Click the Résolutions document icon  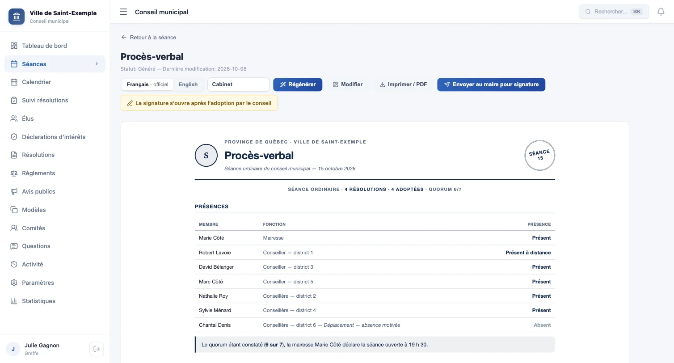[14, 155]
